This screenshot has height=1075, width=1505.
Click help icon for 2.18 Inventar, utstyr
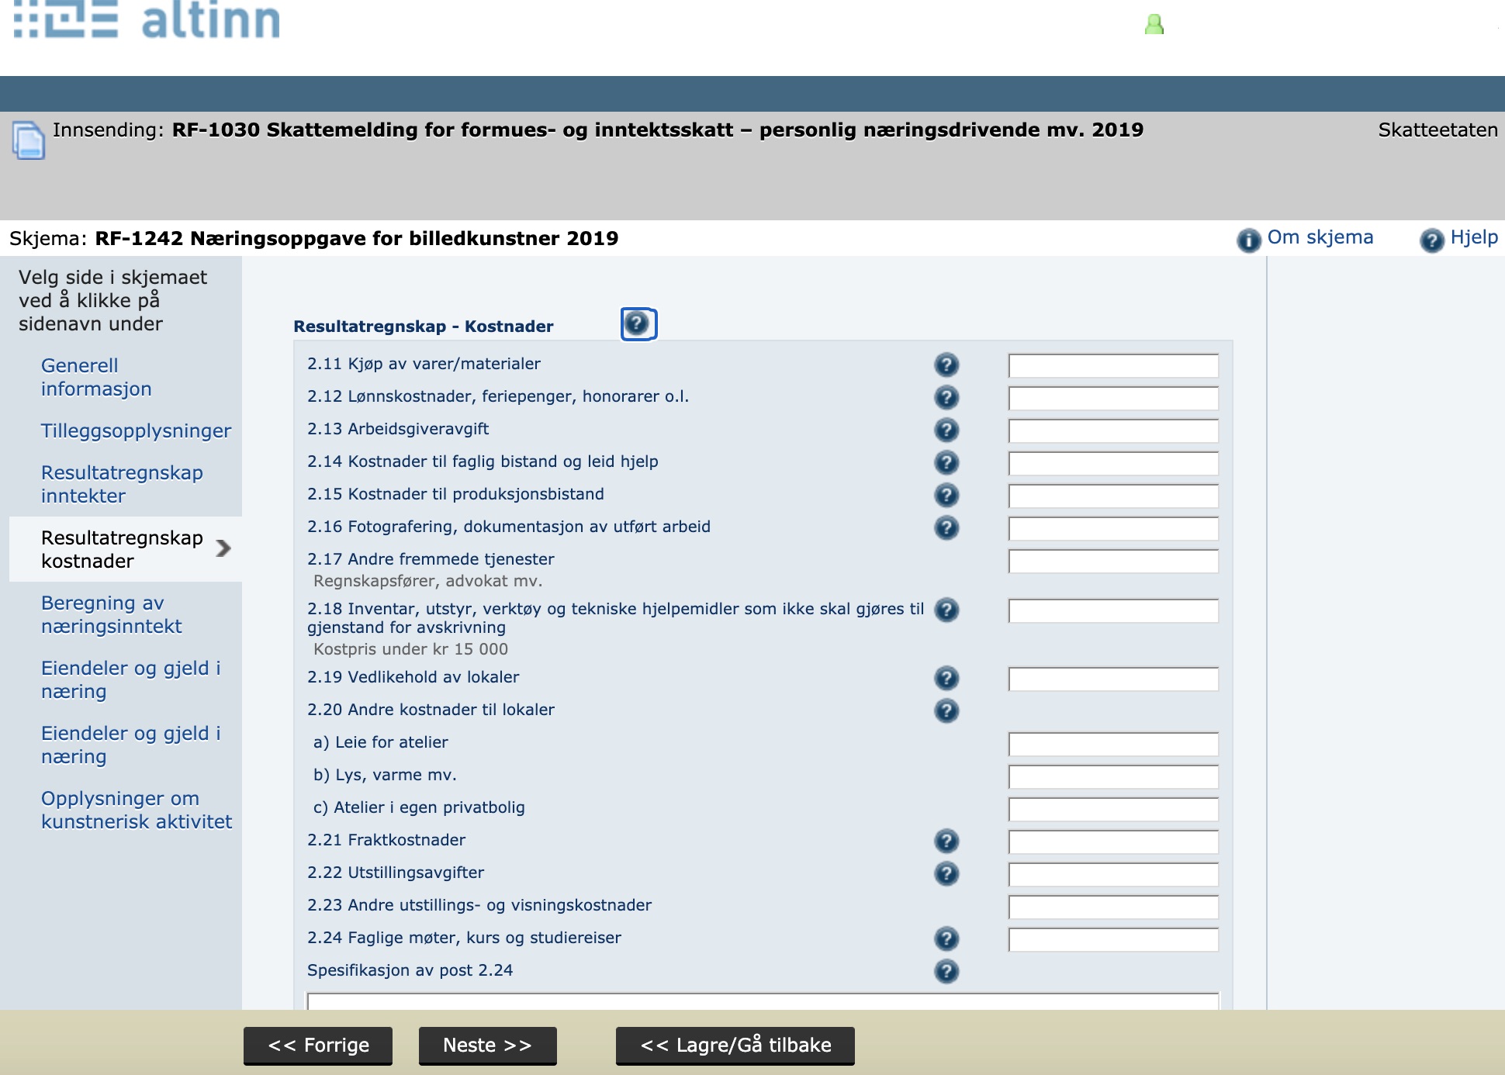point(946,610)
